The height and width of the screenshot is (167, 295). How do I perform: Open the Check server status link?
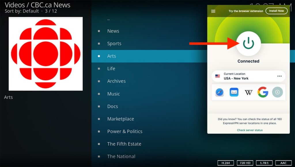tap(250, 130)
